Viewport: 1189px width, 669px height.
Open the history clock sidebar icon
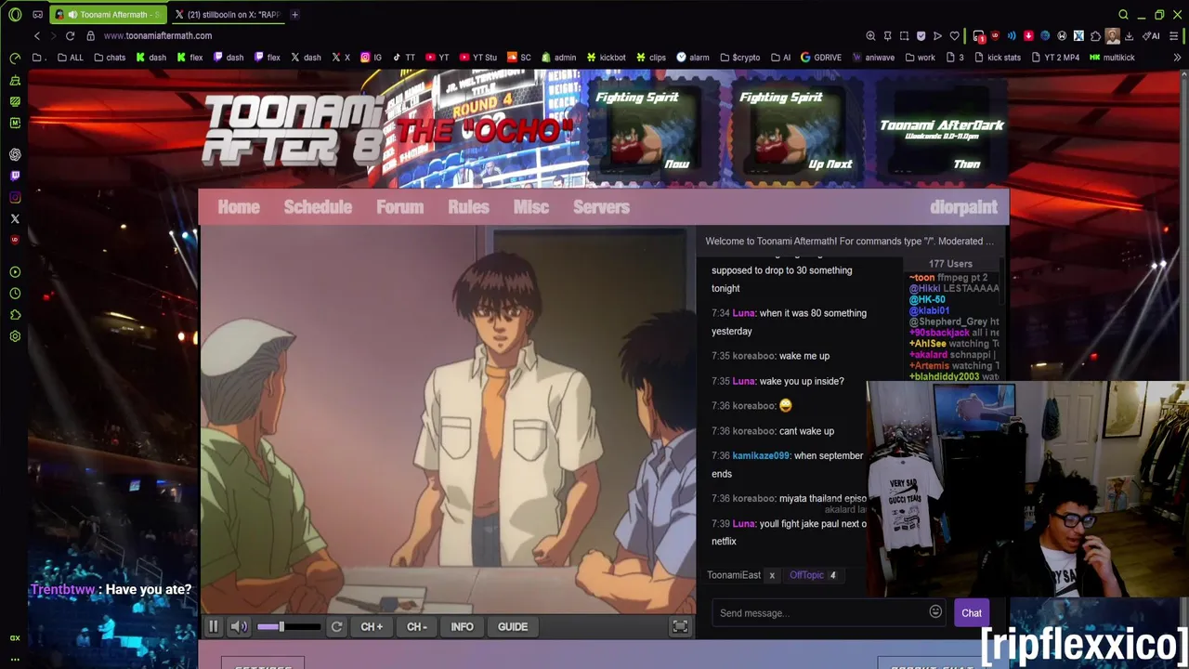pos(15,294)
